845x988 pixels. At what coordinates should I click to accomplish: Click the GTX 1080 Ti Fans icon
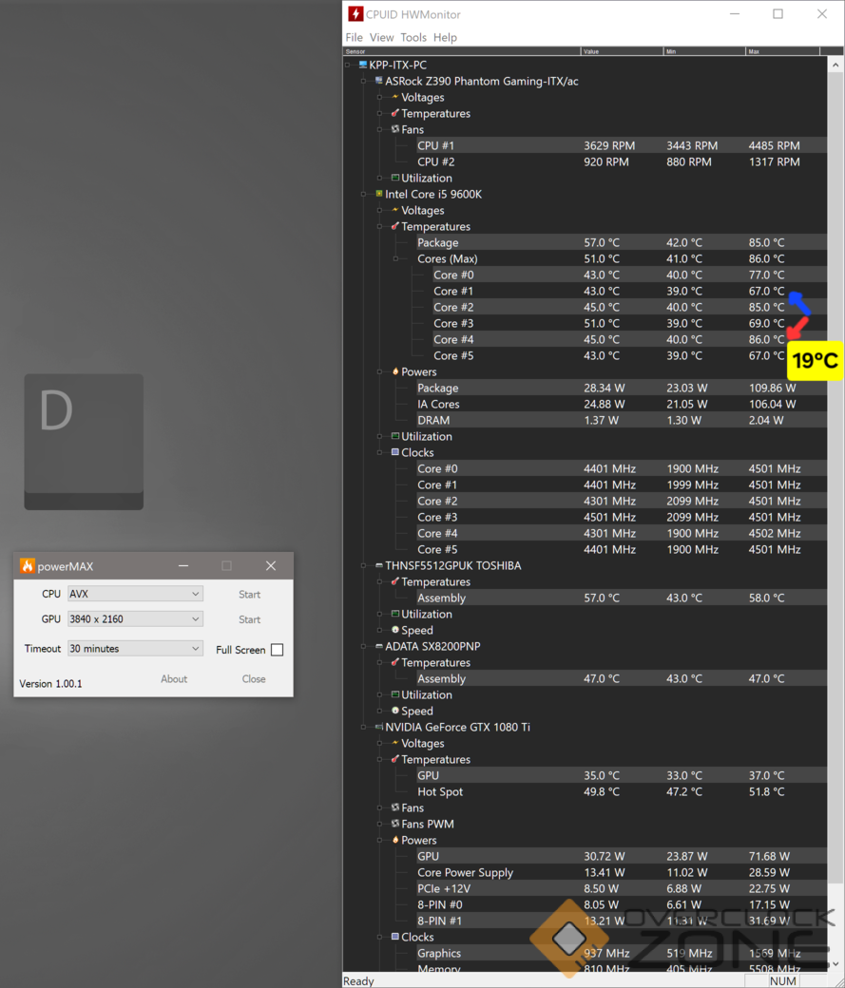point(395,807)
